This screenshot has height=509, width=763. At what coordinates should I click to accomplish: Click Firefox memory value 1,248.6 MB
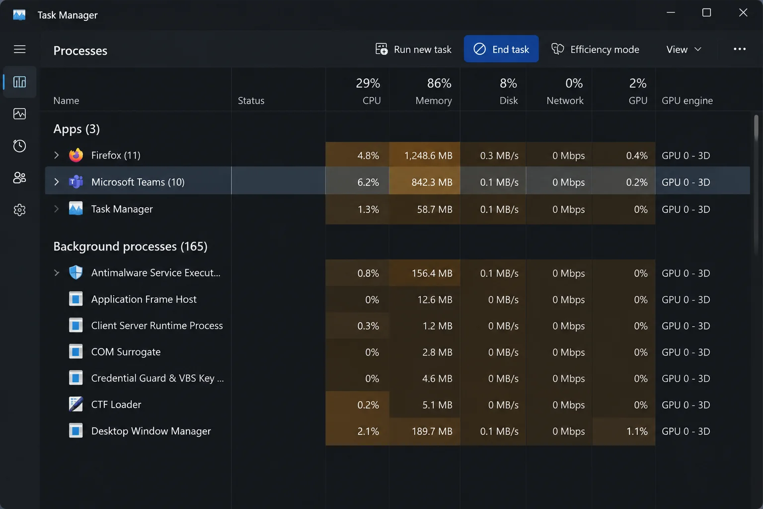tap(428, 156)
